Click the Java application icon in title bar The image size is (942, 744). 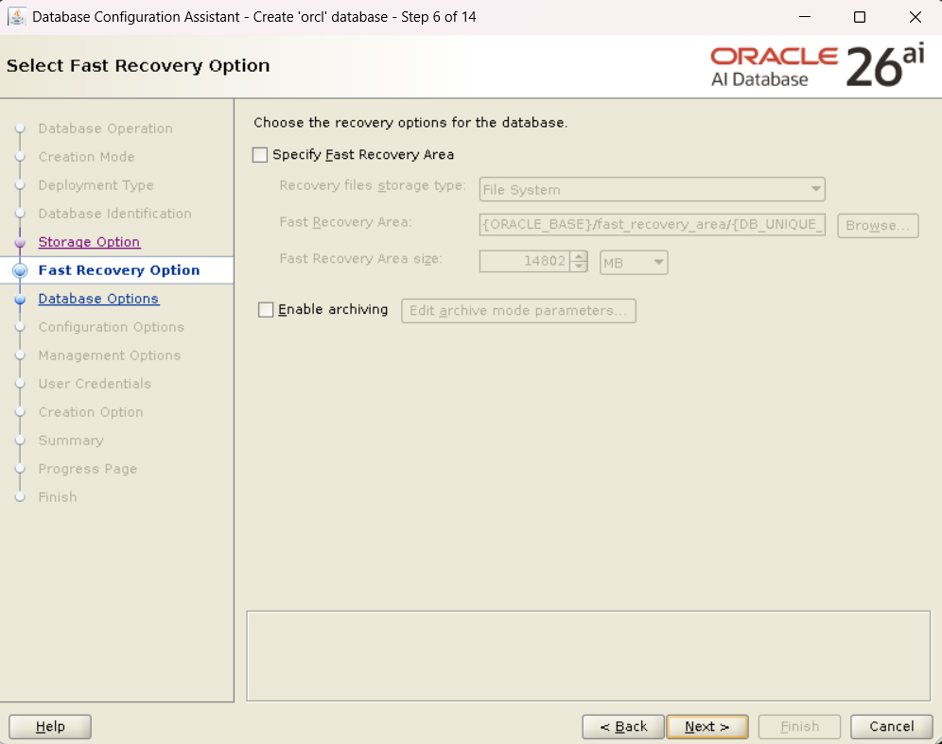(16, 17)
